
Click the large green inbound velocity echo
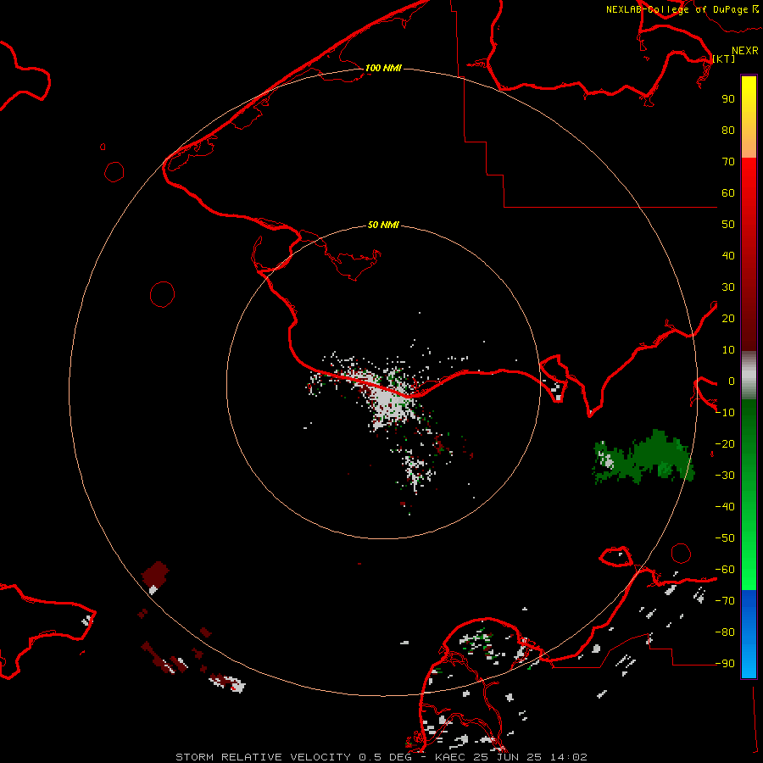(x=654, y=458)
